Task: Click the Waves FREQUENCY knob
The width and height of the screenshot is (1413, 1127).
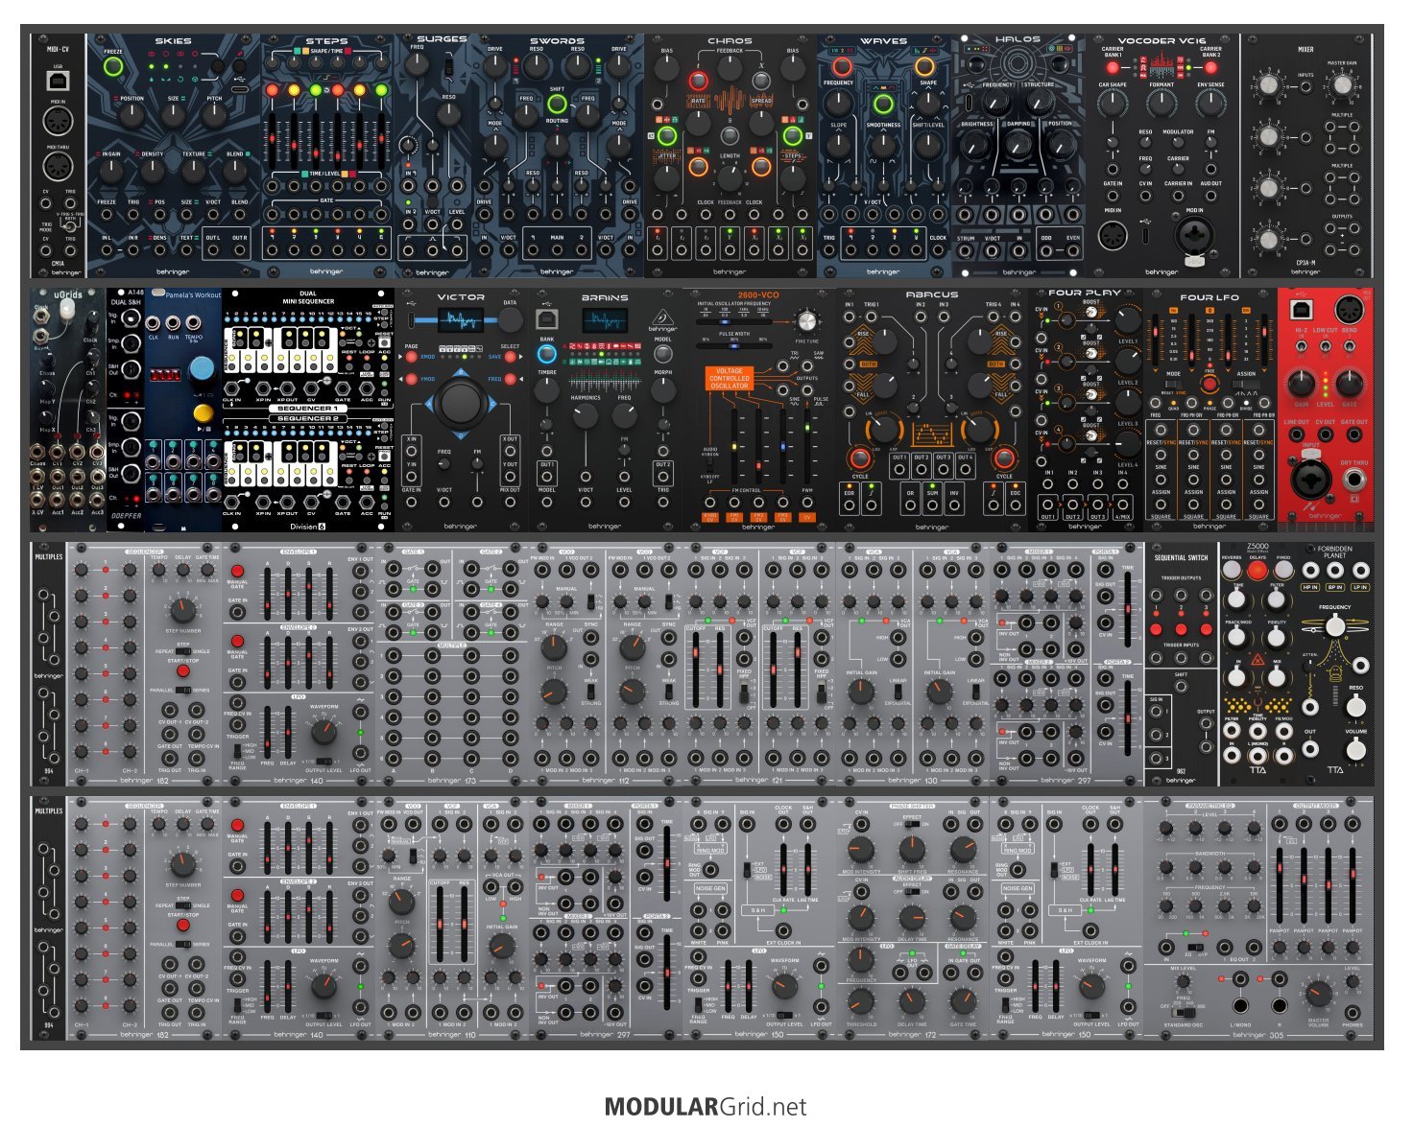Action: pos(839,105)
